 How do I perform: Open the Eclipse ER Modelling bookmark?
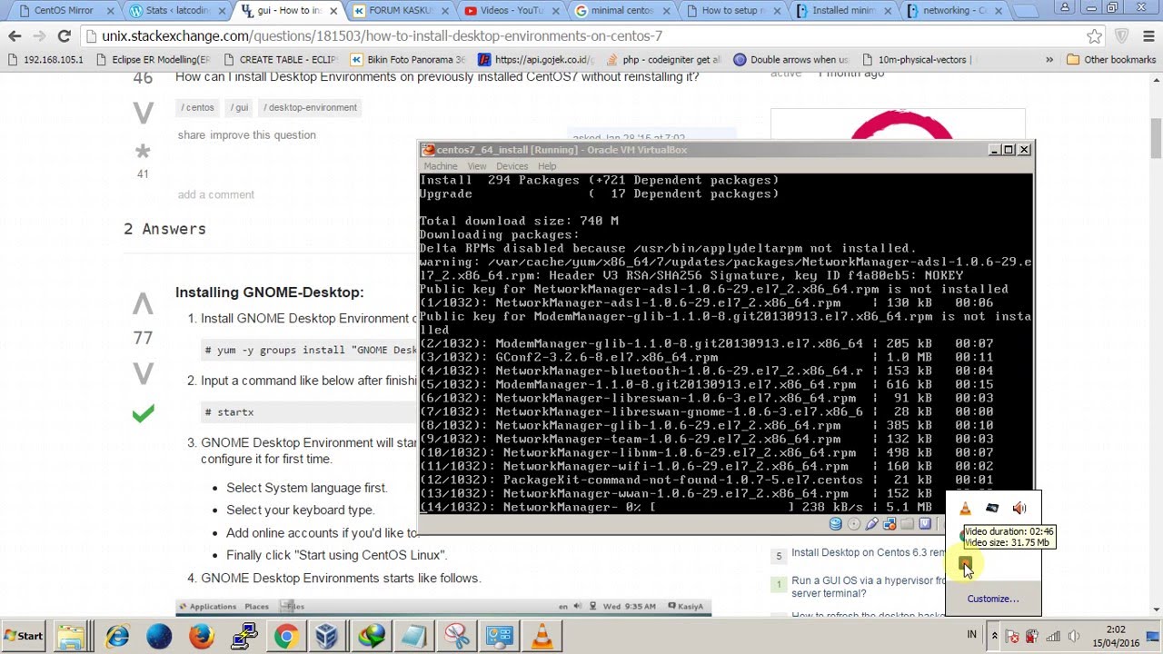(x=153, y=60)
